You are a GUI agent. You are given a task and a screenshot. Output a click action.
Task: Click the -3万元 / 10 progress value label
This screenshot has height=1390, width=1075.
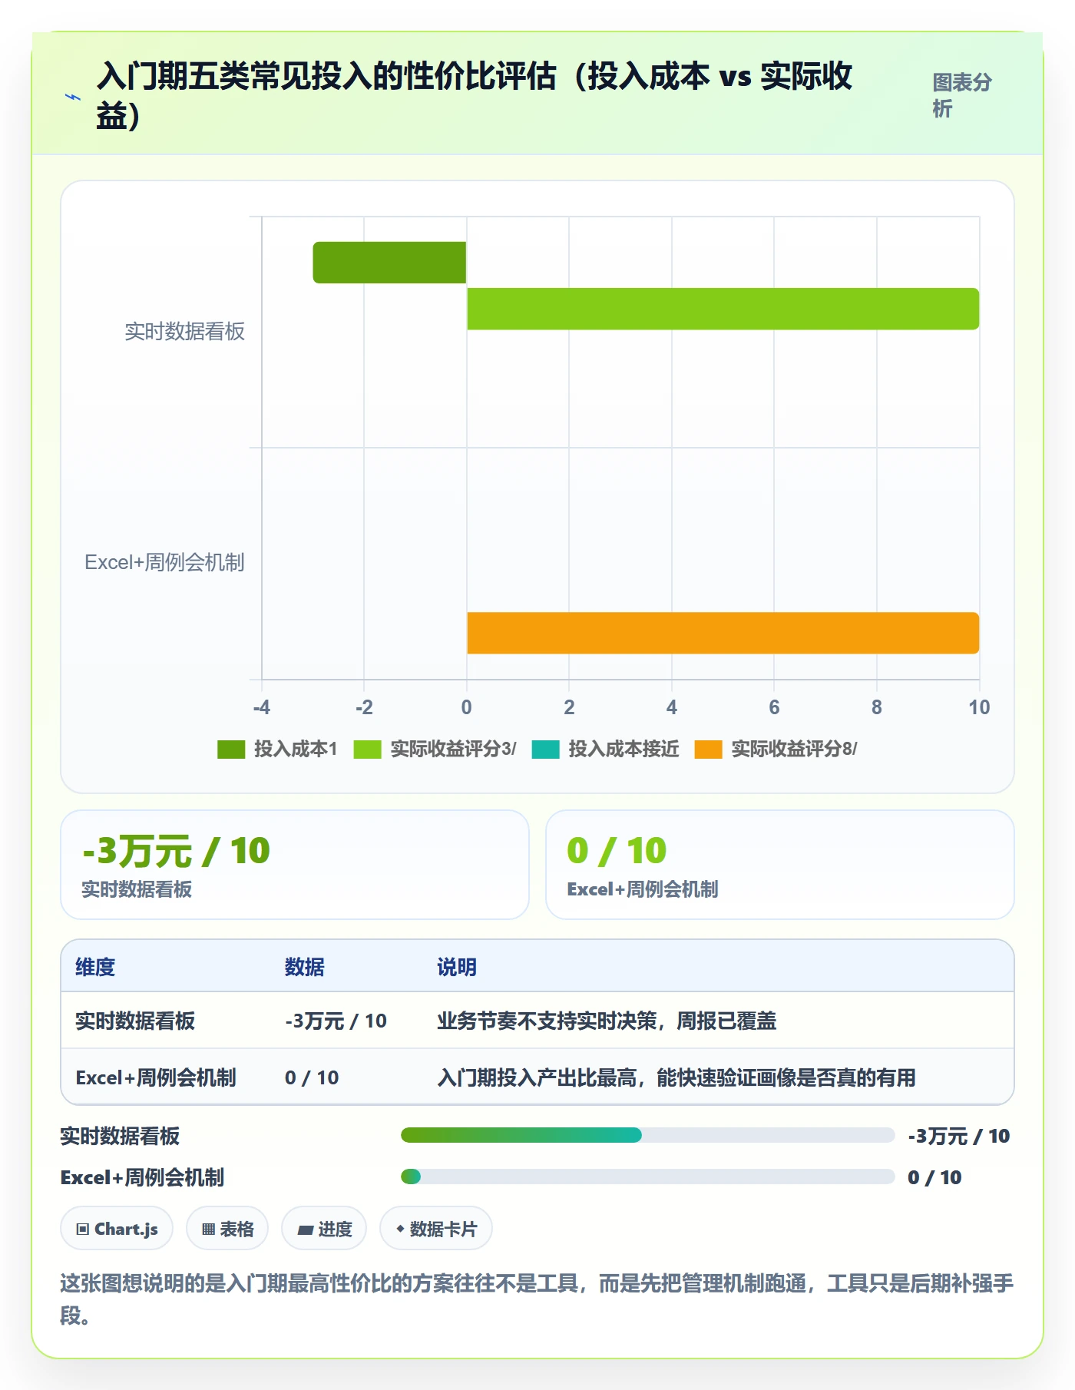pyautogui.click(x=959, y=1136)
